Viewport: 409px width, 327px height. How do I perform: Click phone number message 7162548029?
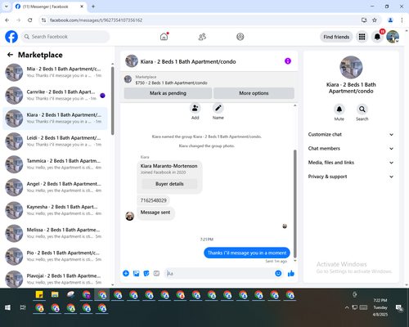pos(154,200)
